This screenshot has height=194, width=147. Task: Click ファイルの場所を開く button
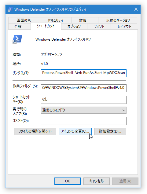[x=35, y=131]
